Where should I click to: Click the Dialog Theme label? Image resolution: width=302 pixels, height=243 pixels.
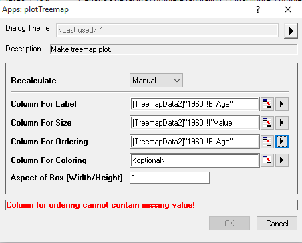coord(27,28)
